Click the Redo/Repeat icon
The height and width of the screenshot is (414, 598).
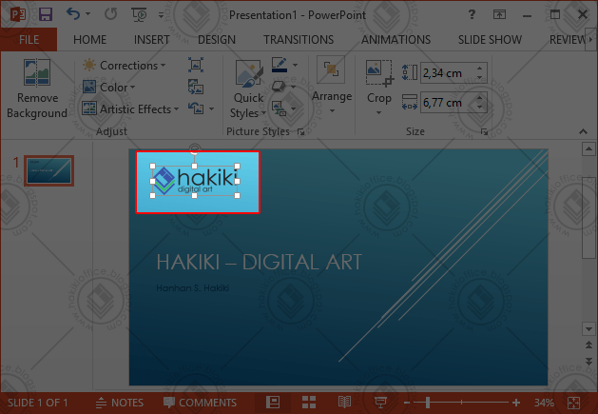pyautogui.click(x=111, y=14)
